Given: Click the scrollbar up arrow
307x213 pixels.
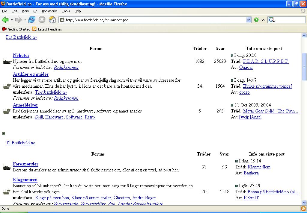Looking at the screenshot, I should (x=304, y=35).
